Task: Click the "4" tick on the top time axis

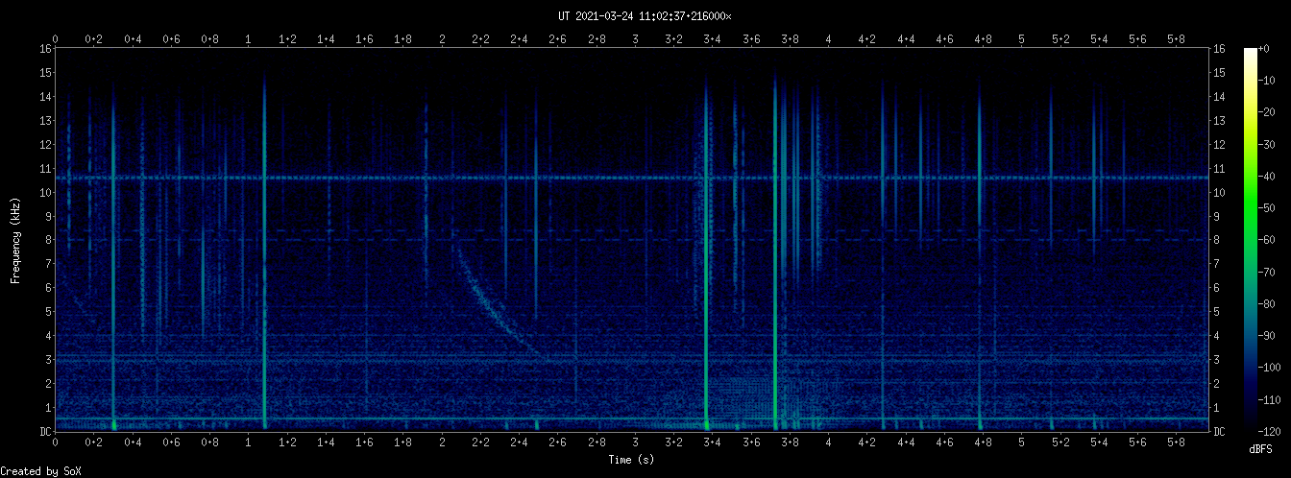Action: 829,39
